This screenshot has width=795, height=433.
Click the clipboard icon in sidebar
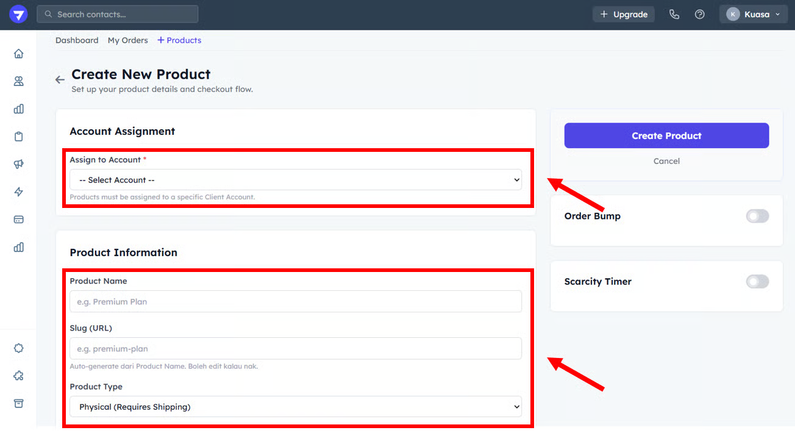pos(18,137)
